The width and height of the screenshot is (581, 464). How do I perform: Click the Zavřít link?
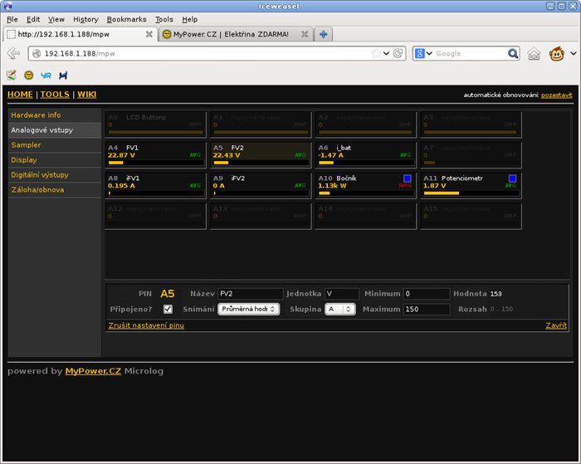pos(556,325)
